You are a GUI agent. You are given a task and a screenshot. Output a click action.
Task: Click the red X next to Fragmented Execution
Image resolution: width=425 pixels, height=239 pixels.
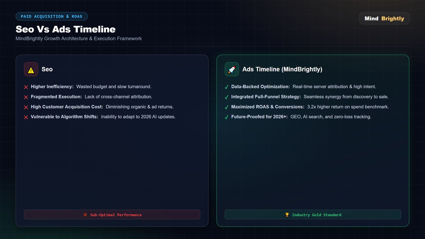point(26,97)
